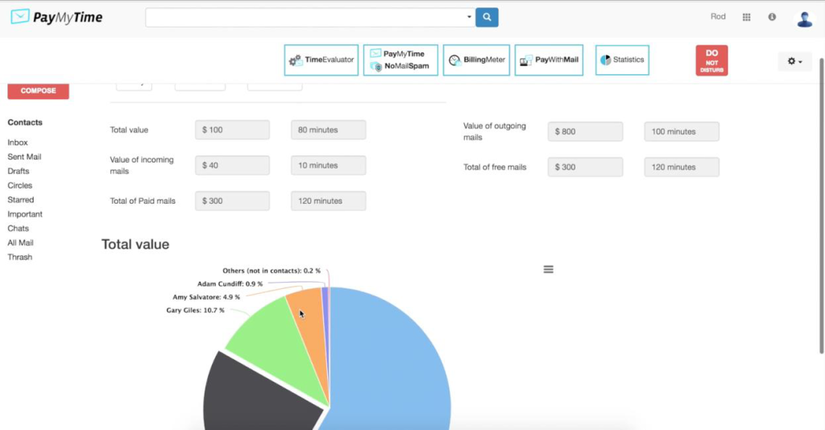Click the Total of free mails label
The image size is (825, 430).
[495, 167]
